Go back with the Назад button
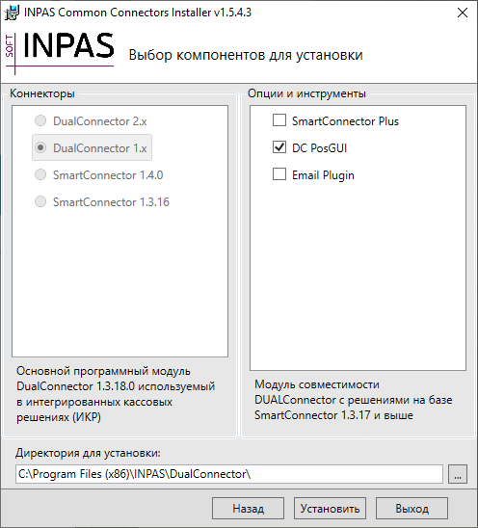478x528 pixels. point(248,509)
